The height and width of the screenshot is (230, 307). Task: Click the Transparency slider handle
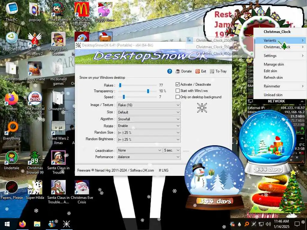[148, 91]
